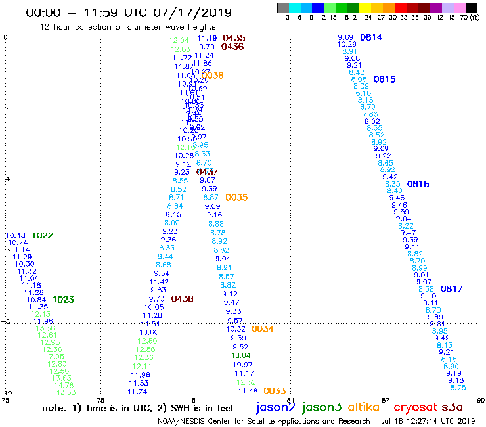Image resolution: width=486 pixels, height=427 pixels.
Task: Click the wave height value '7.86'
Action: (370, 114)
